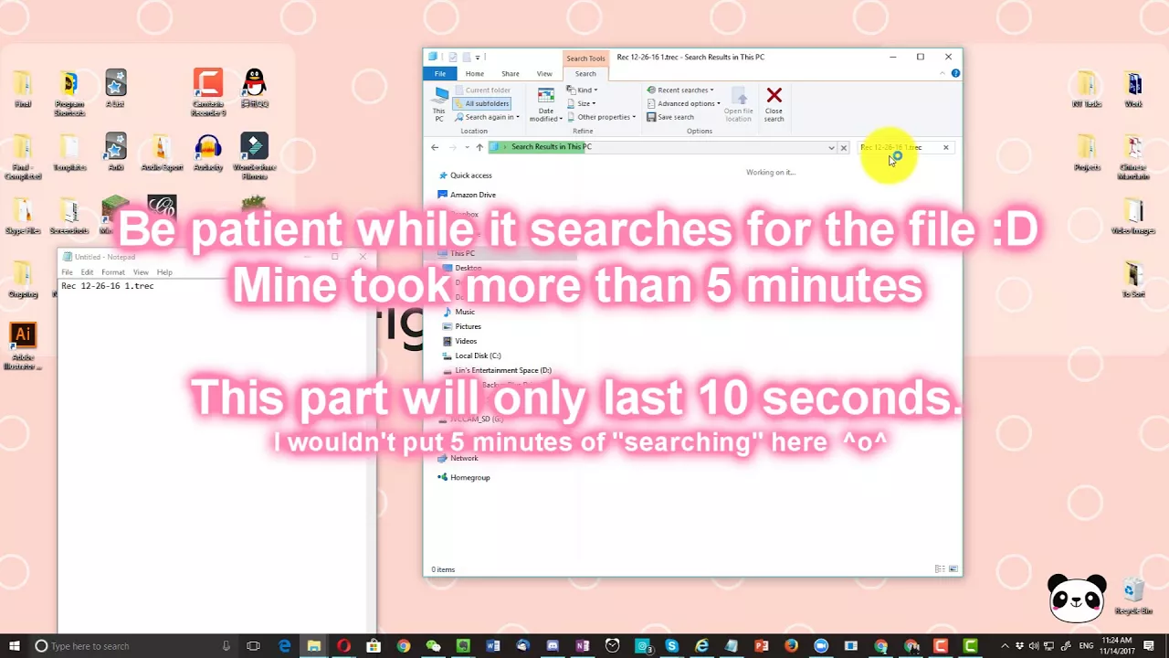Select Homegroup in navigation pane

tap(464, 477)
